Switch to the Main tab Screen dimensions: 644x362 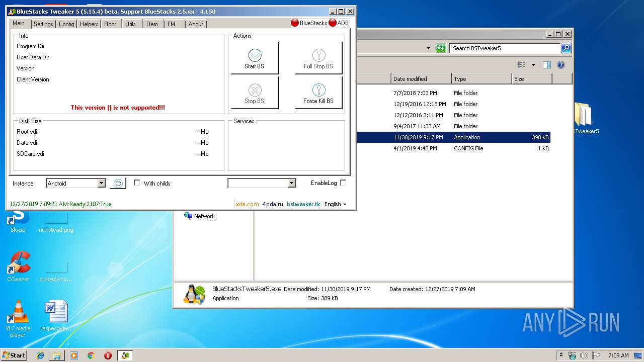(19, 23)
